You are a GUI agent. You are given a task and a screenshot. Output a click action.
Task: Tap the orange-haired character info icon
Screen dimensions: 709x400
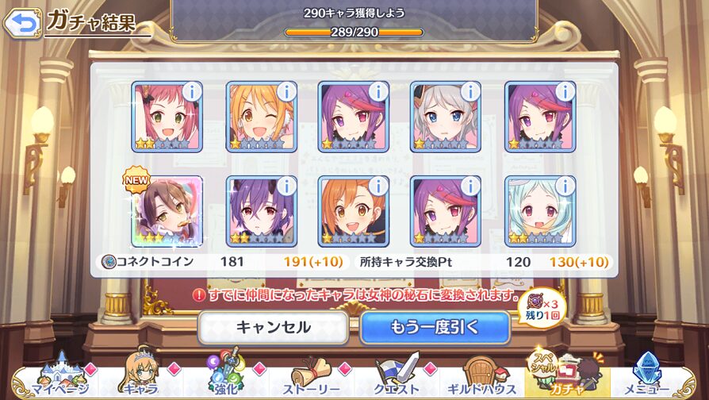coord(378,186)
